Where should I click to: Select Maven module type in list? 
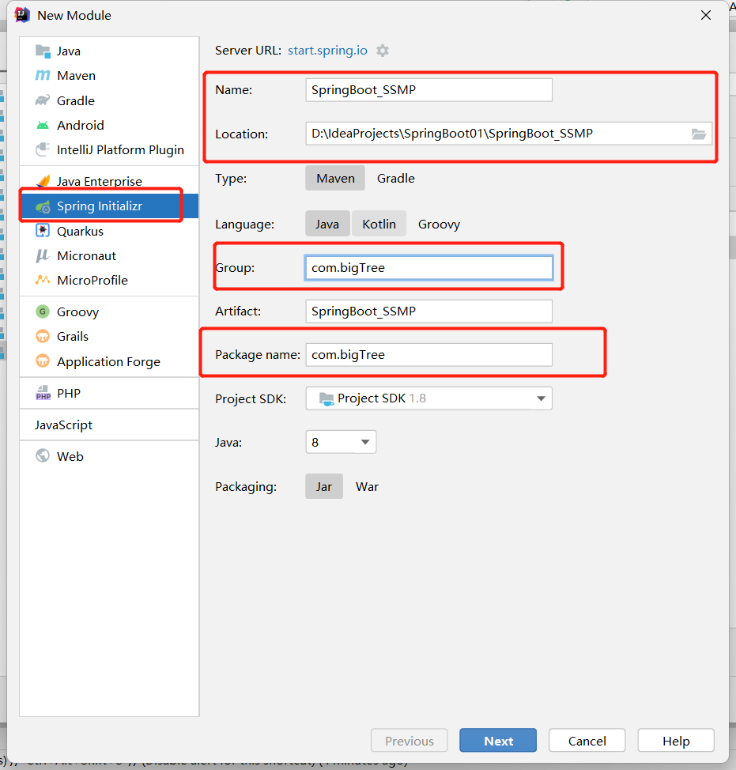(109, 76)
